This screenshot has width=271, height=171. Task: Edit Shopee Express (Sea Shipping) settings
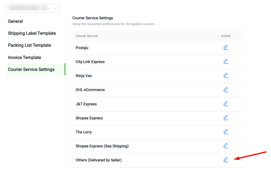tap(226, 146)
